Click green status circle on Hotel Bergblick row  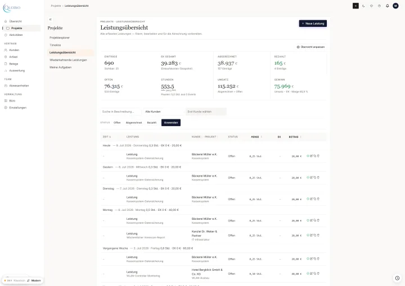tap(308, 274)
